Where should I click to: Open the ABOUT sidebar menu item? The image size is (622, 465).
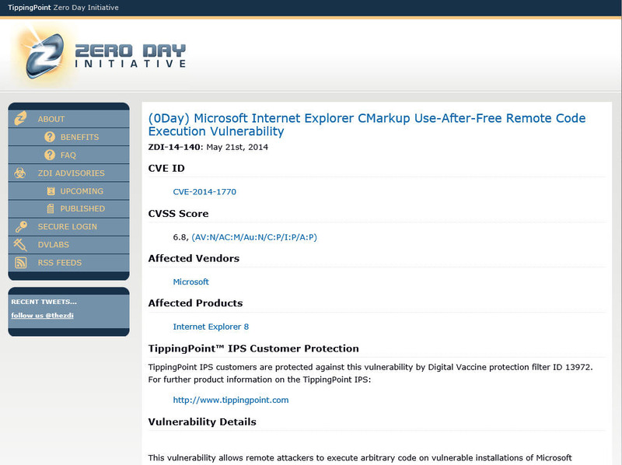click(x=51, y=119)
